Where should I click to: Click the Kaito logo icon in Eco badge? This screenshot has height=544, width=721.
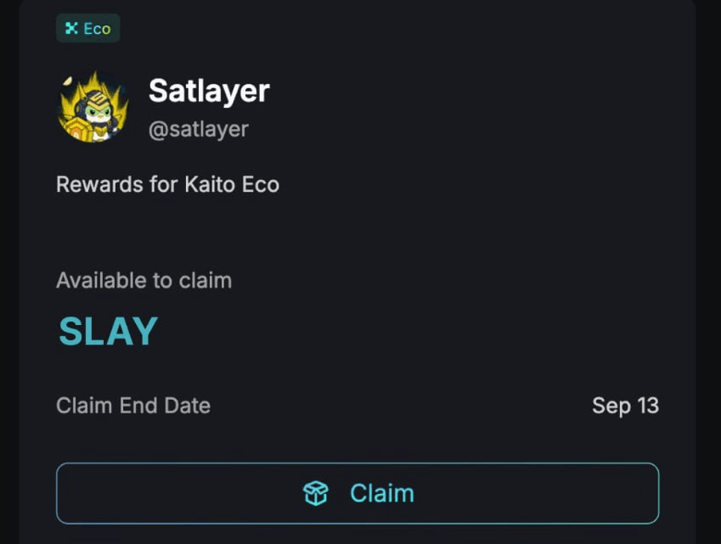[71, 29]
